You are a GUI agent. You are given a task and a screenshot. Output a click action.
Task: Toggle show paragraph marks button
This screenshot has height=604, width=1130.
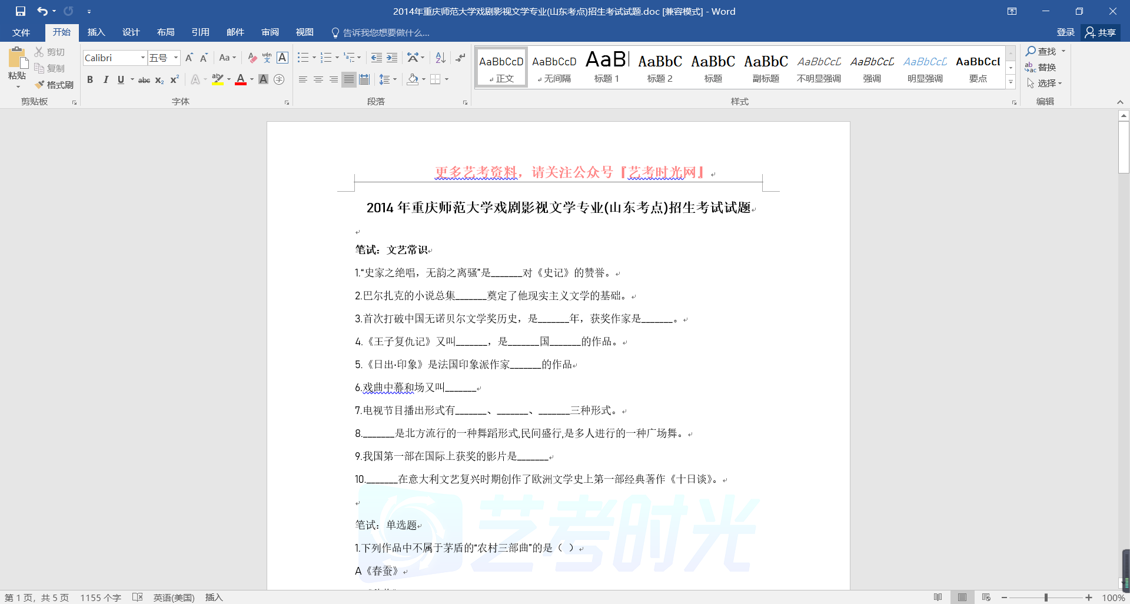coord(460,58)
